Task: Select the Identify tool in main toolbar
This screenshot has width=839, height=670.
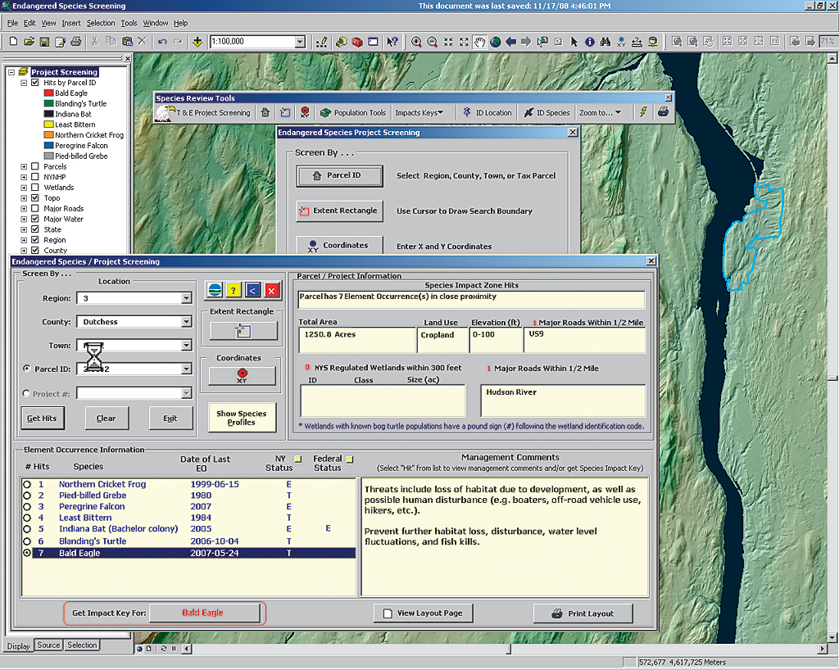Action: pos(588,42)
